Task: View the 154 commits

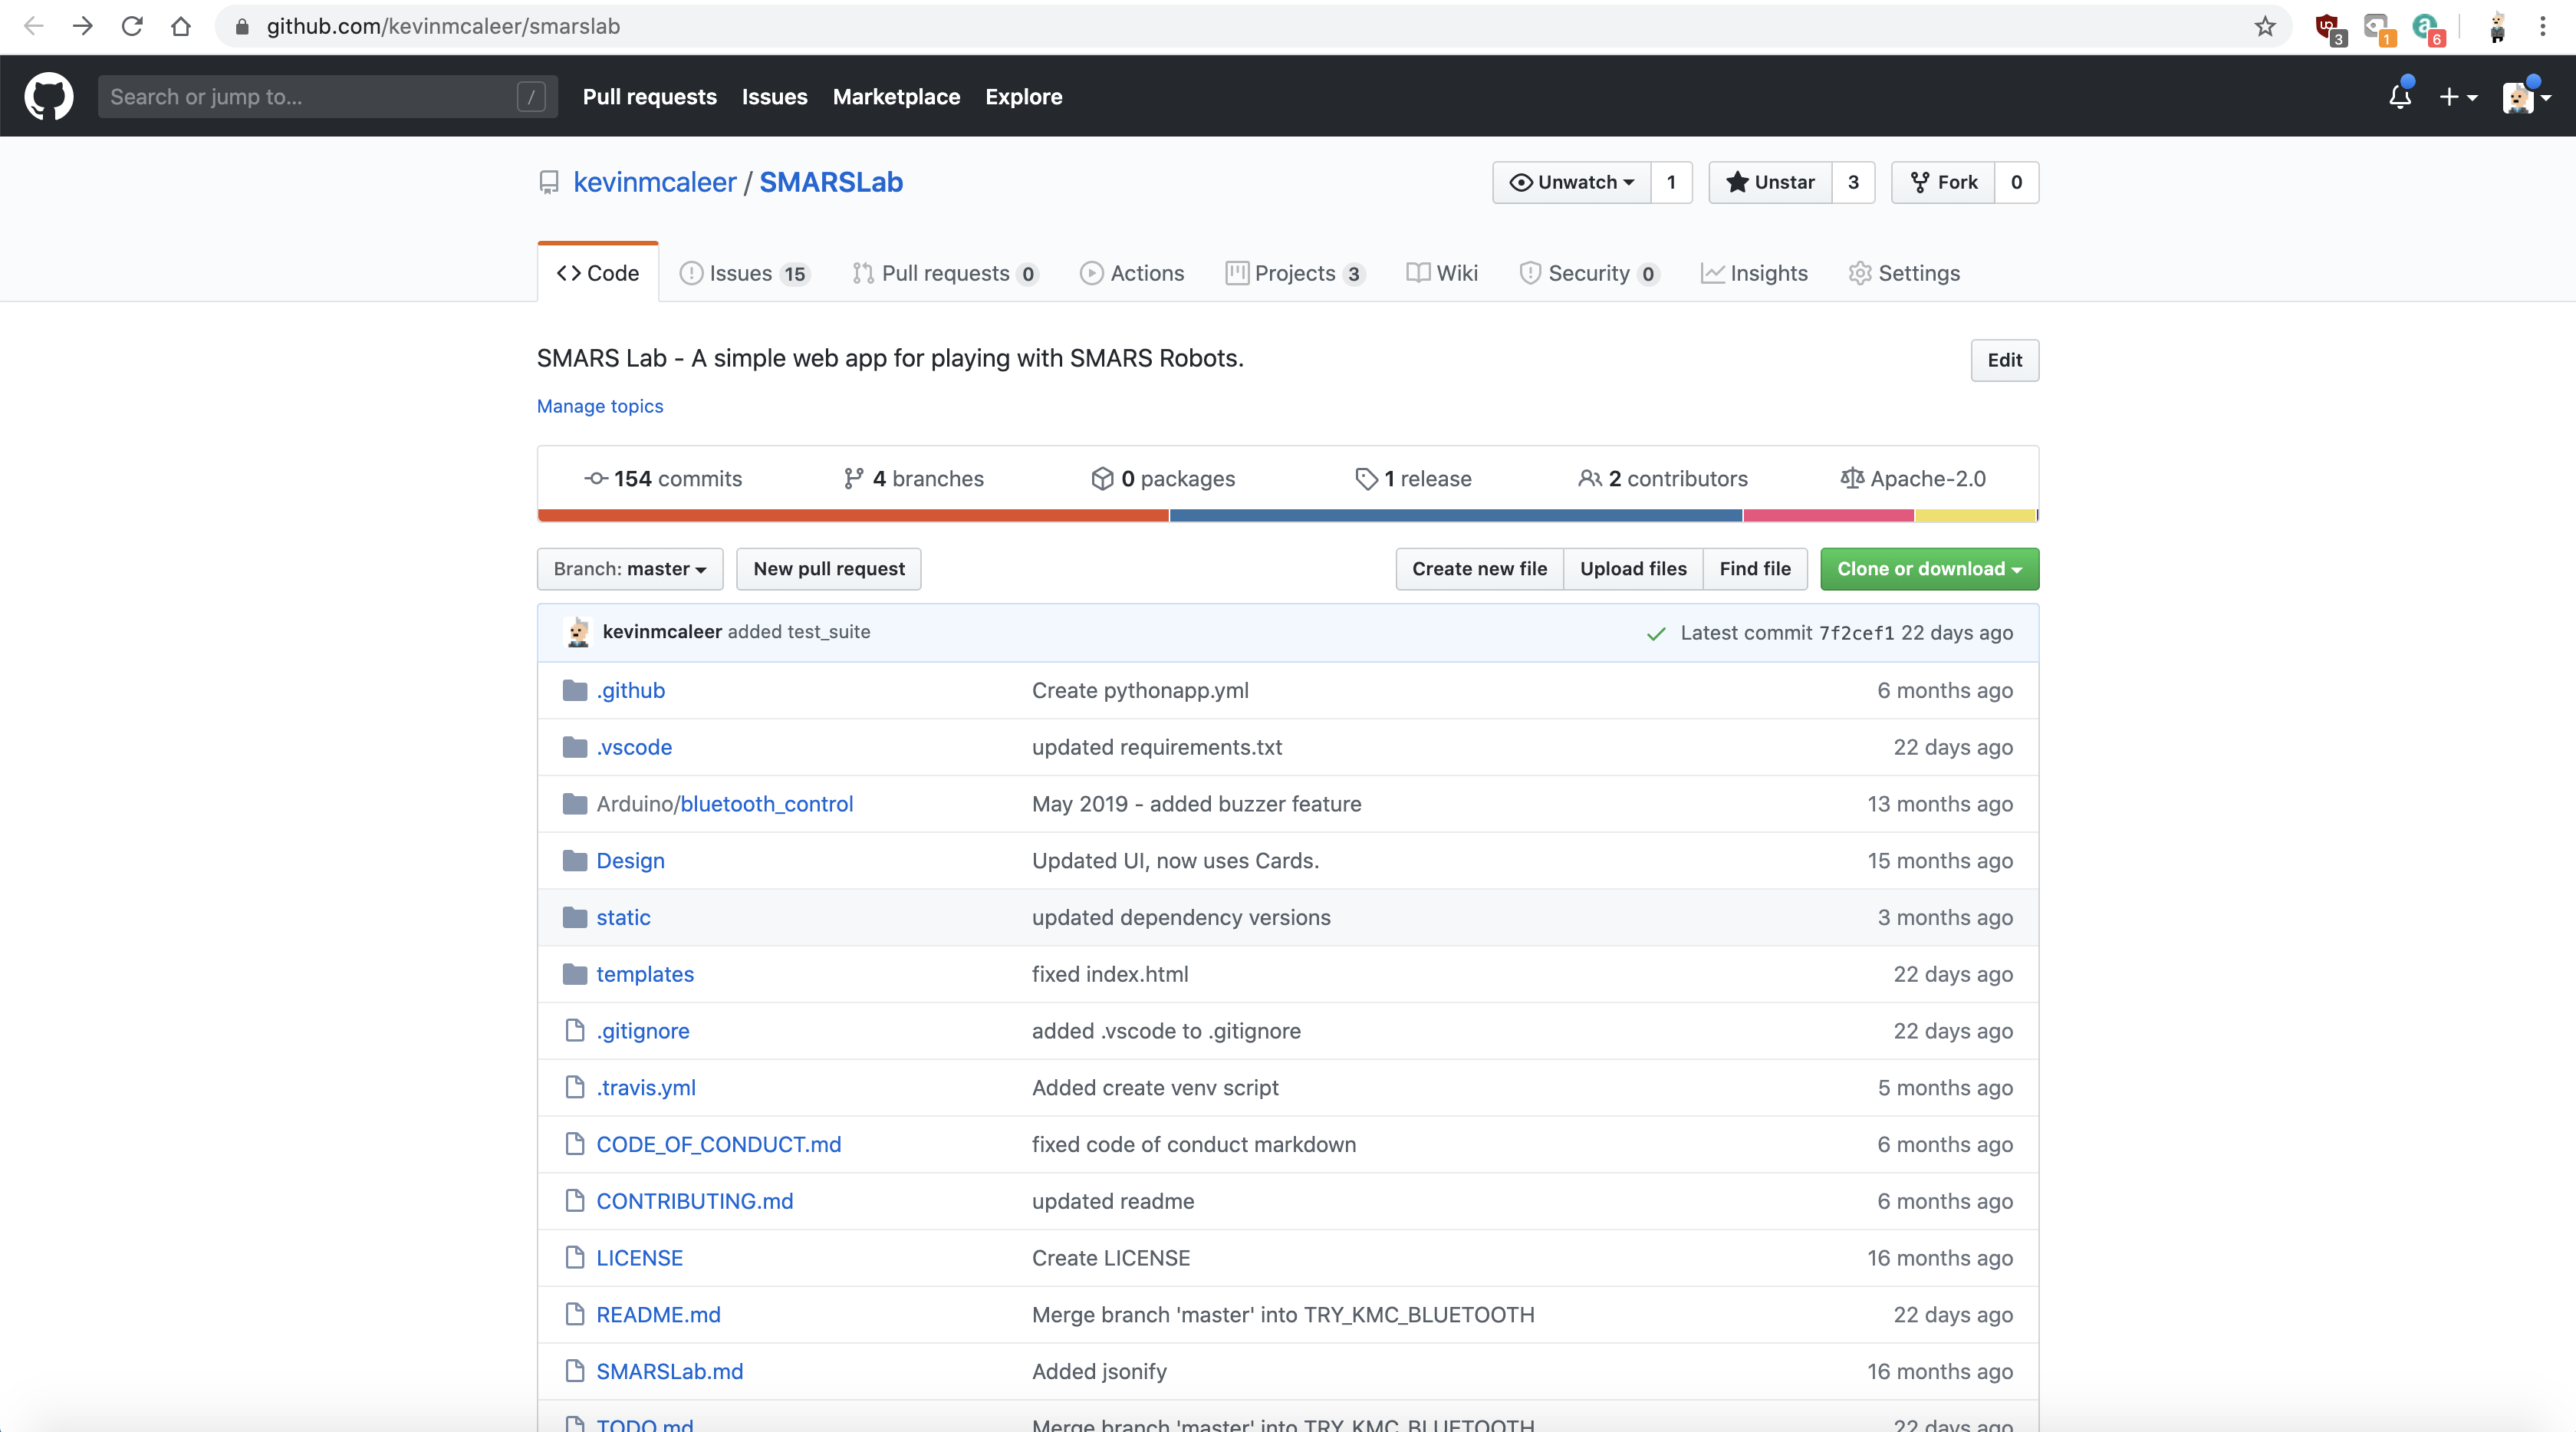Action: (663, 479)
